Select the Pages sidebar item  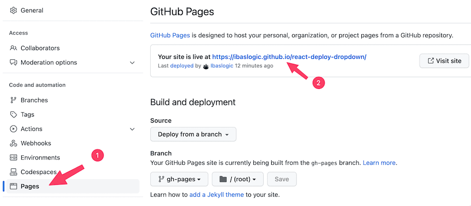(x=73, y=187)
